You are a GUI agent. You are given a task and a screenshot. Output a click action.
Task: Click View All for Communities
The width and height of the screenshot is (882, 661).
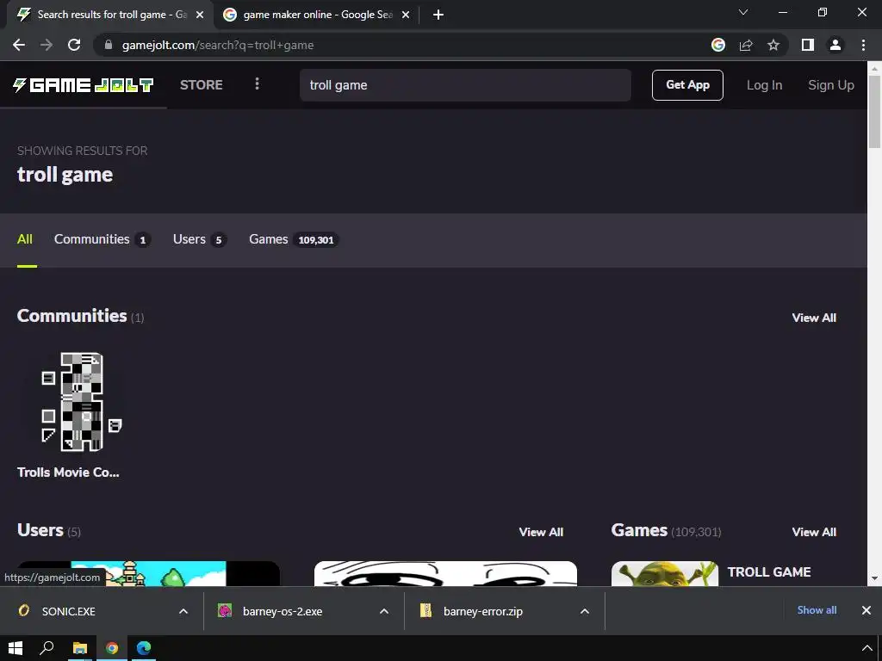(x=814, y=318)
